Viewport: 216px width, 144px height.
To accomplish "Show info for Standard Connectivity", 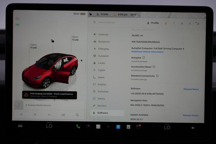I will point(157,76).
